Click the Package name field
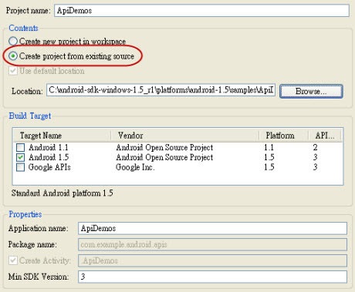This screenshot has width=355, height=292. click(x=212, y=244)
